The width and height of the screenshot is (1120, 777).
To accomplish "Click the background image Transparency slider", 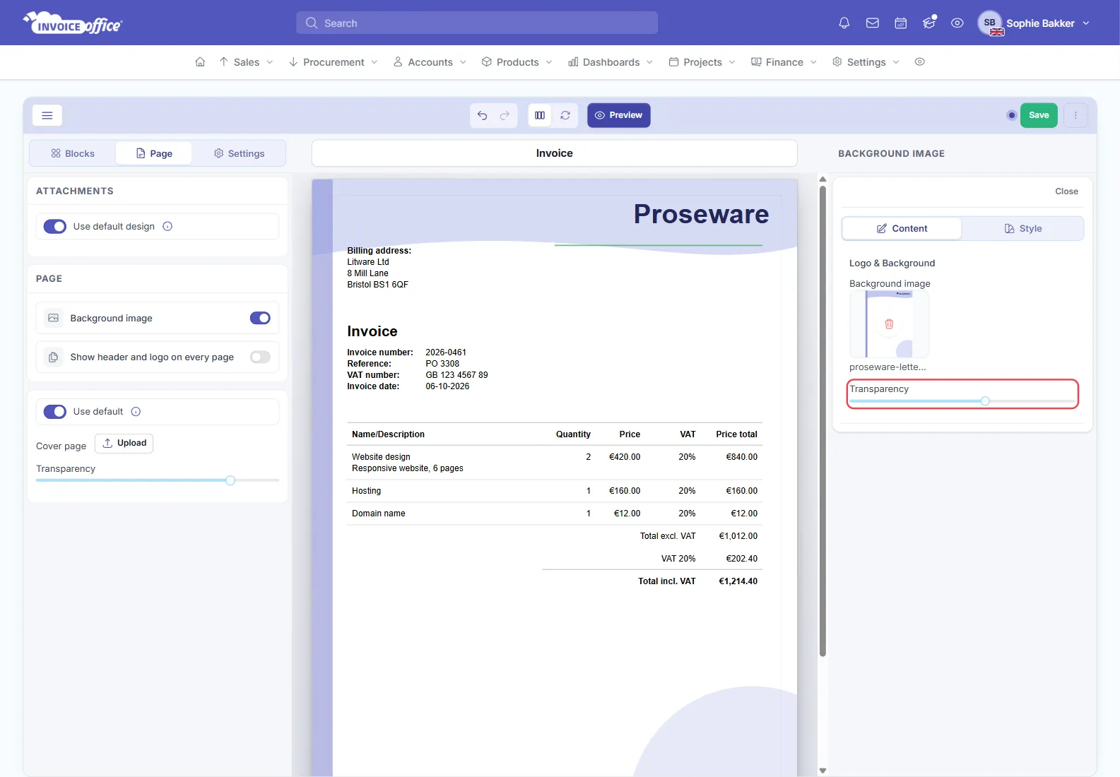I will click(x=962, y=401).
